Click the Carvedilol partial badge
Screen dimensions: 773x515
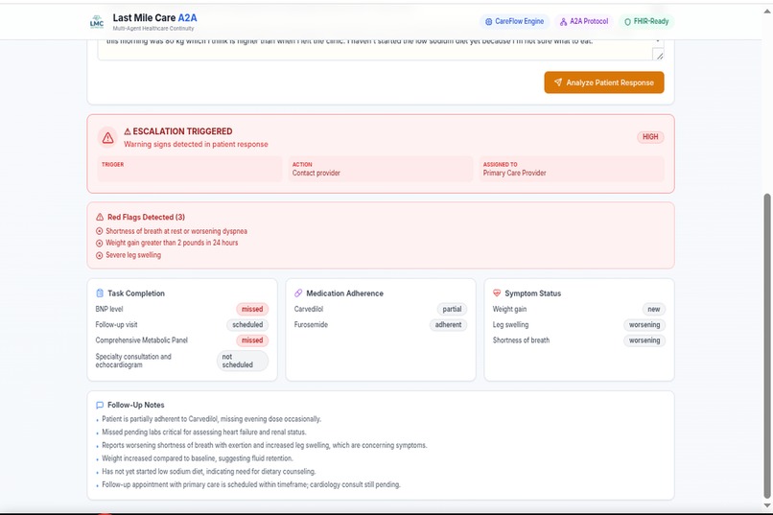pos(452,309)
